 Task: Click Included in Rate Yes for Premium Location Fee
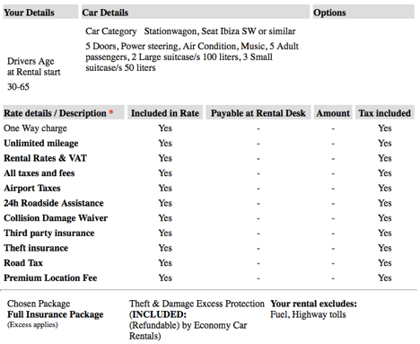pyautogui.click(x=165, y=278)
